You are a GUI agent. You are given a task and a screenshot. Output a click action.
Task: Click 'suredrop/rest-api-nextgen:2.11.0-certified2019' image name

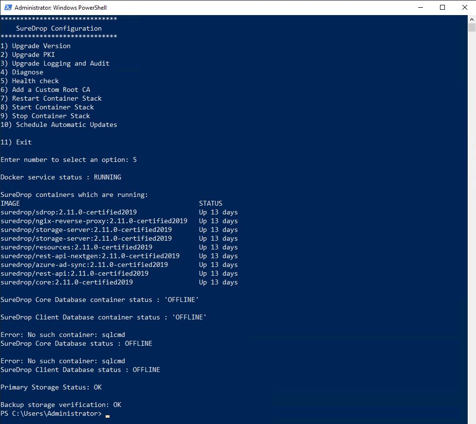tap(90, 256)
